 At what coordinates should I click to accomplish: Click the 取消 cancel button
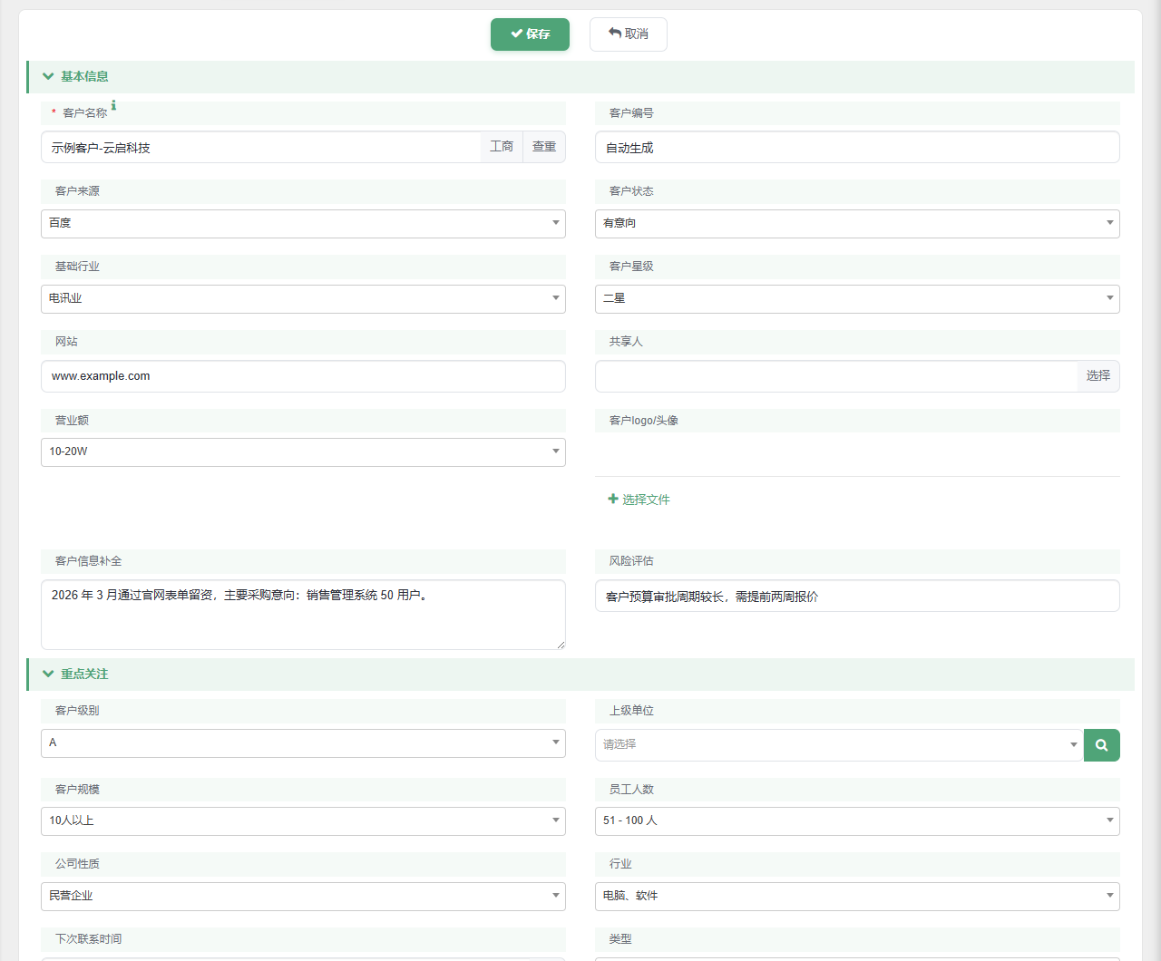coord(628,34)
